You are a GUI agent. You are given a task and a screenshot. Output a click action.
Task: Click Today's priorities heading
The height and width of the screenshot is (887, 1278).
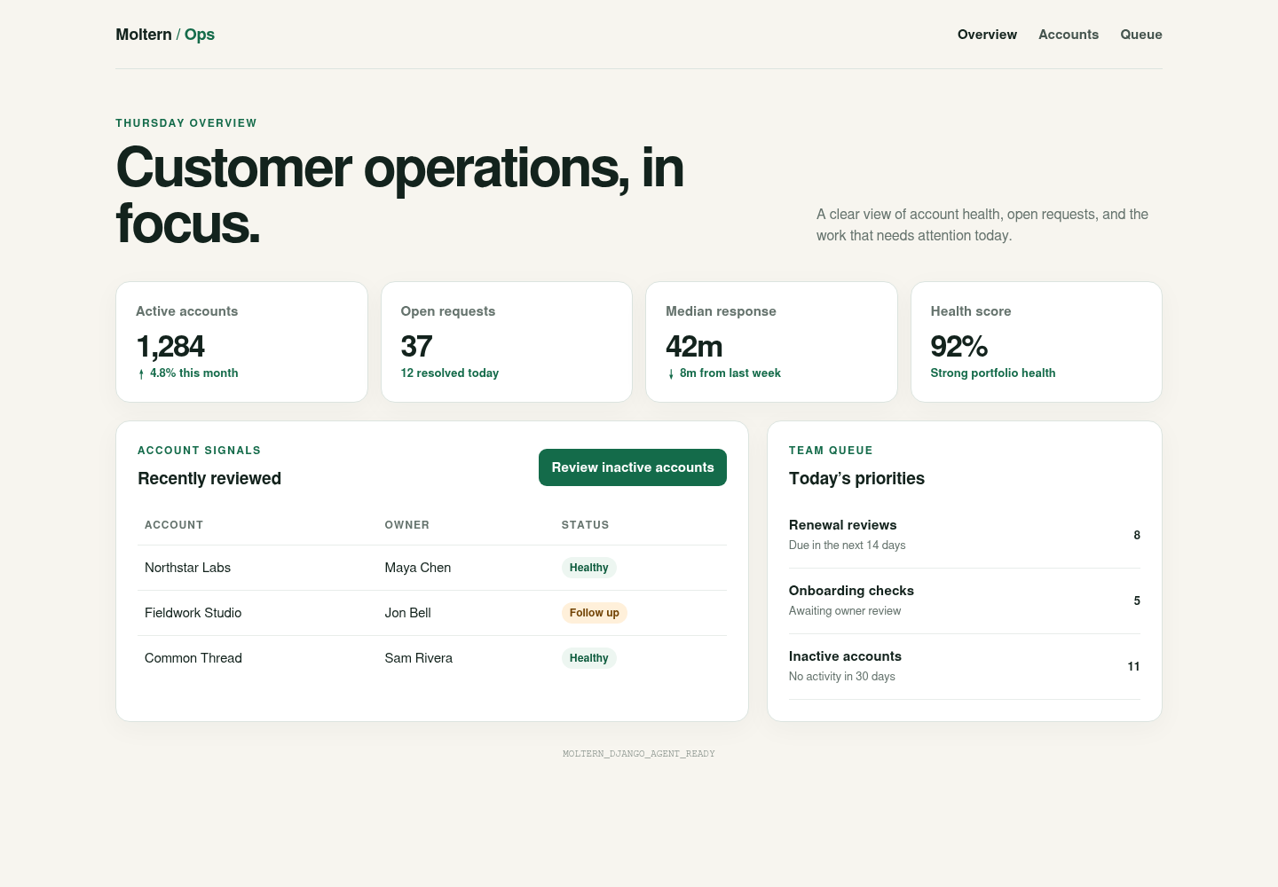pyautogui.click(x=856, y=479)
